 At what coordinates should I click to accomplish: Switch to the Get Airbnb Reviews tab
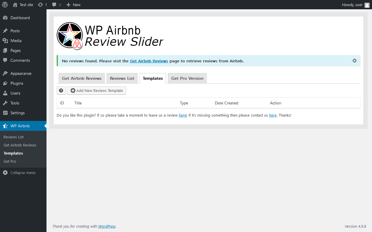coord(82,78)
